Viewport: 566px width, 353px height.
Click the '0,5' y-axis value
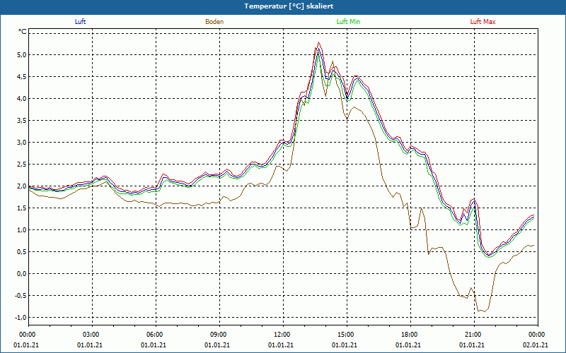point(22,252)
